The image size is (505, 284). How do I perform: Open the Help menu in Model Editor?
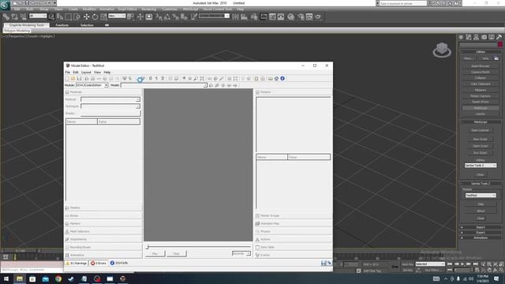[107, 72]
